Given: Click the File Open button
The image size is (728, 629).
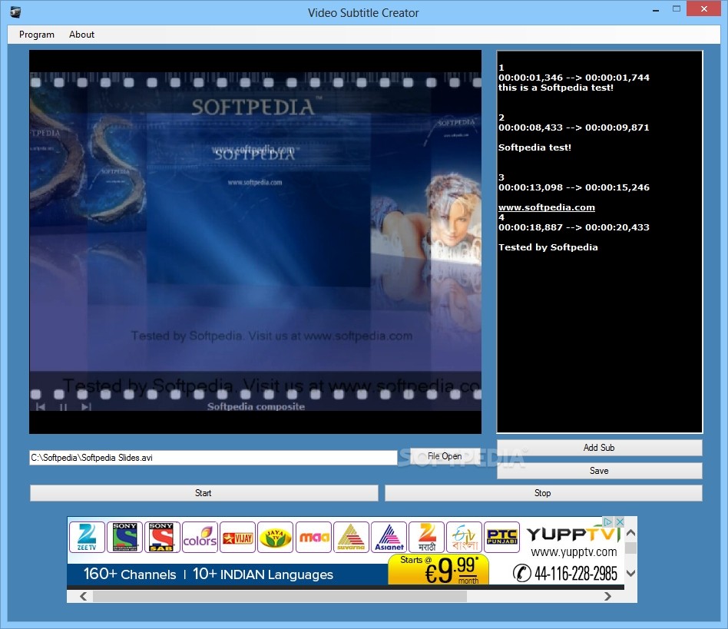Looking at the screenshot, I should 445,456.
